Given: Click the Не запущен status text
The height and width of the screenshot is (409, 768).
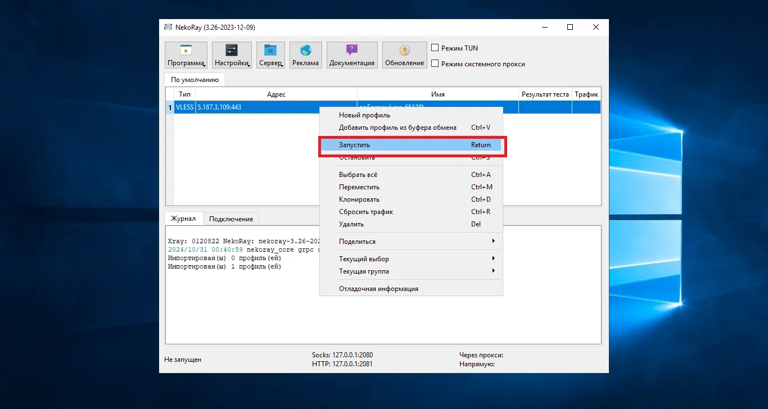Looking at the screenshot, I should (x=183, y=360).
